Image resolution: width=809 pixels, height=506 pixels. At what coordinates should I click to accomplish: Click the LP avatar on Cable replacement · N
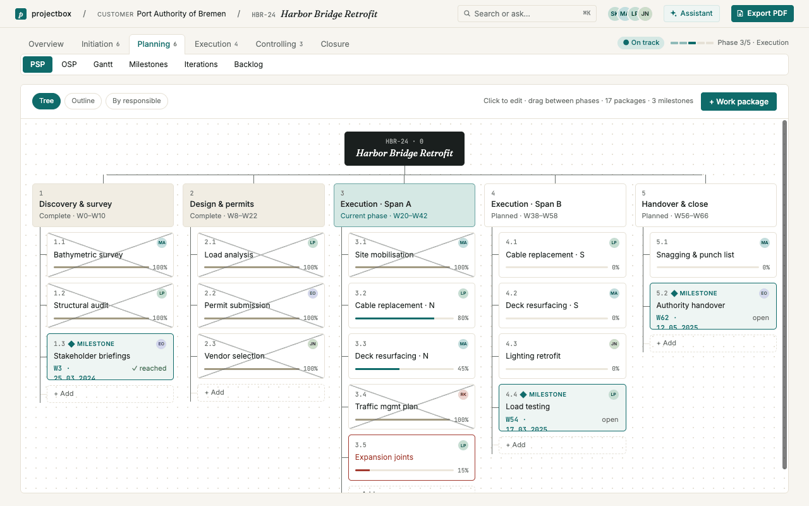pyautogui.click(x=463, y=293)
